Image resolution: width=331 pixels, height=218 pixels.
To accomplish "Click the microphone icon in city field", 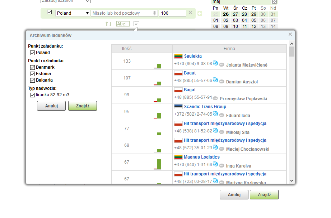I will click(154, 13).
